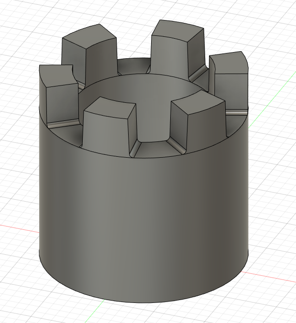Image resolution: width=296 pixels, height=323 pixels.
Task: Click the top face of the front-left tooth
Action: (109, 108)
